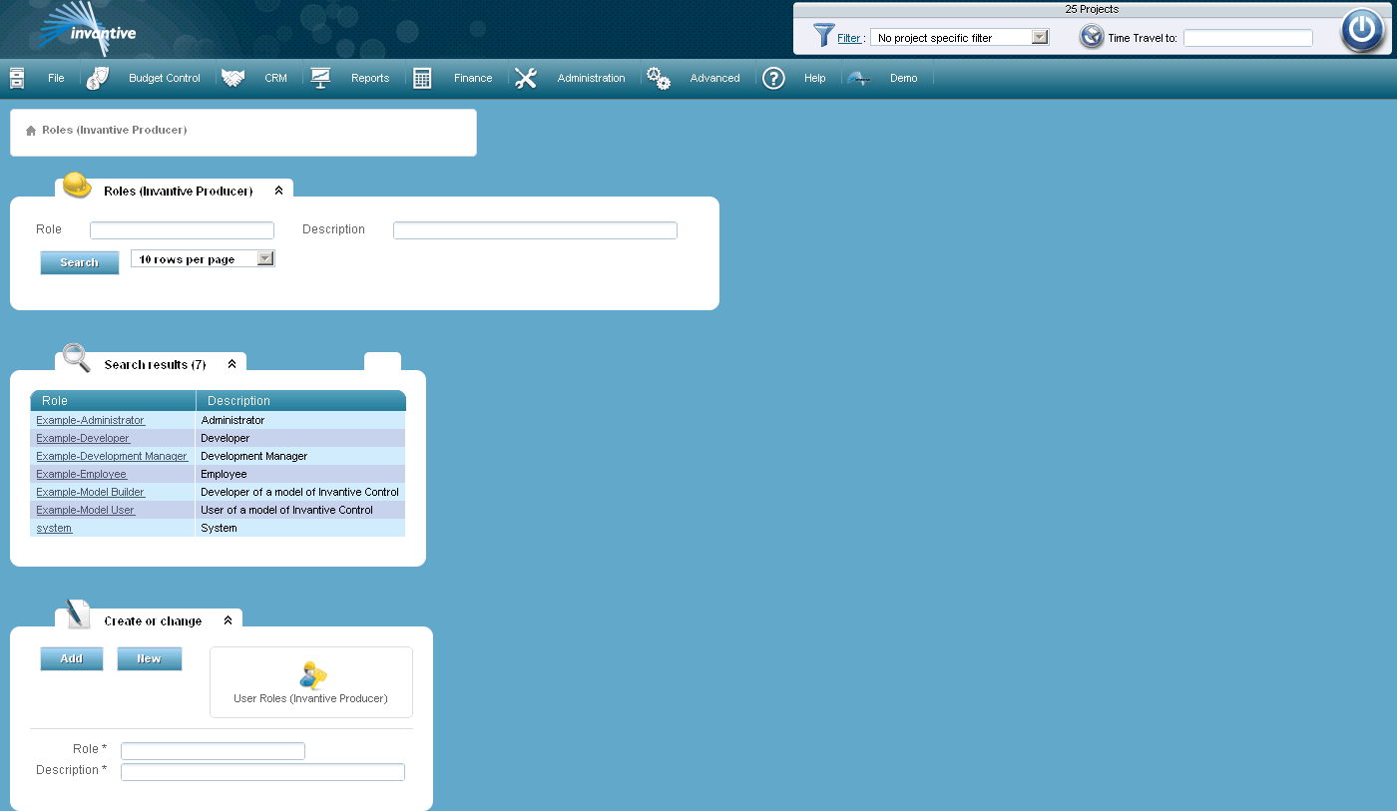Open Help via the question mark icon
This screenshot has width=1397, height=811.
coord(773,77)
